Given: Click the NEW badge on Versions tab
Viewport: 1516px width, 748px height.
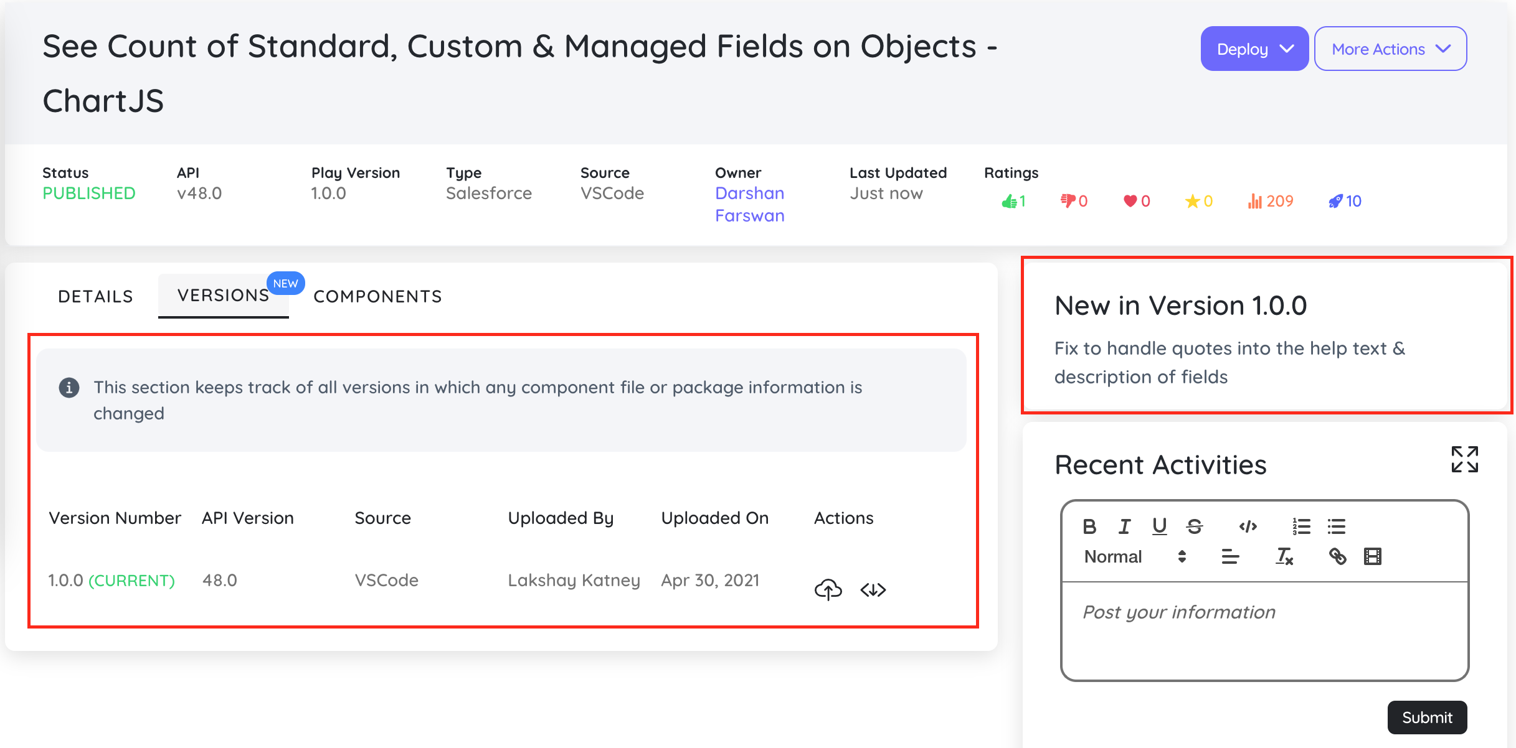Looking at the screenshot, I should (x=285, y=283).
